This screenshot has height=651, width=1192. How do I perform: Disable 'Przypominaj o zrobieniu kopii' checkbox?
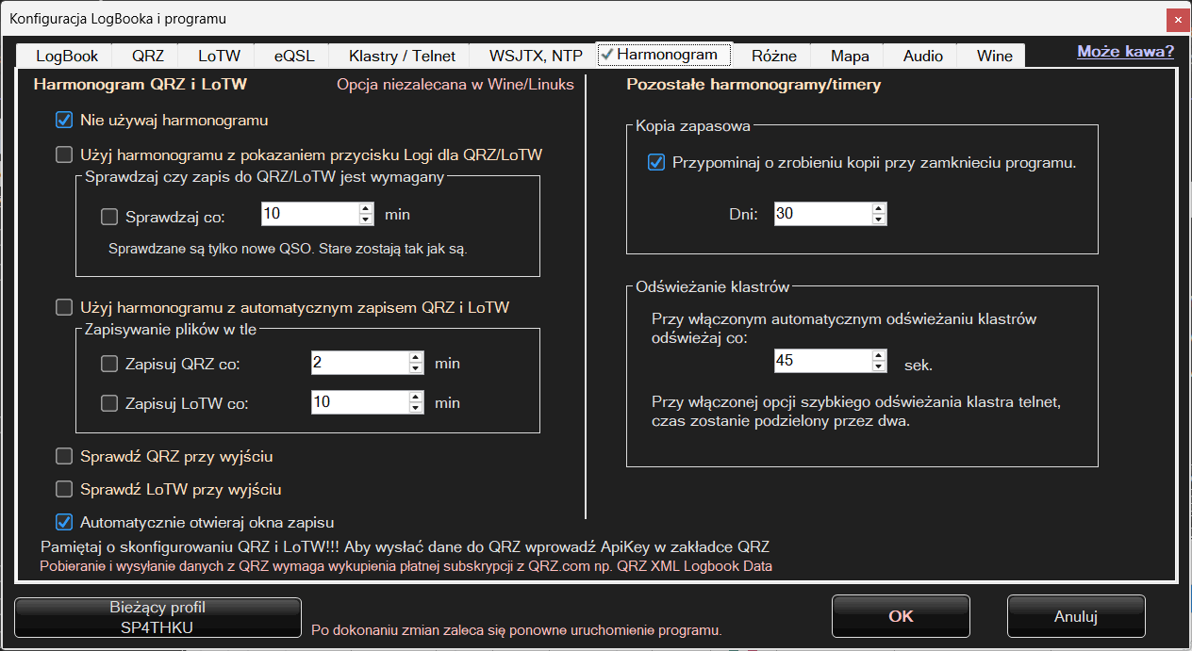coord(656,163)
